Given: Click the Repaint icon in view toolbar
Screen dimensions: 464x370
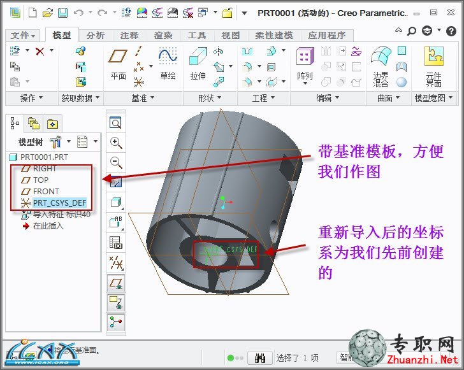Looking at the screenshot, I should [116, 182].
